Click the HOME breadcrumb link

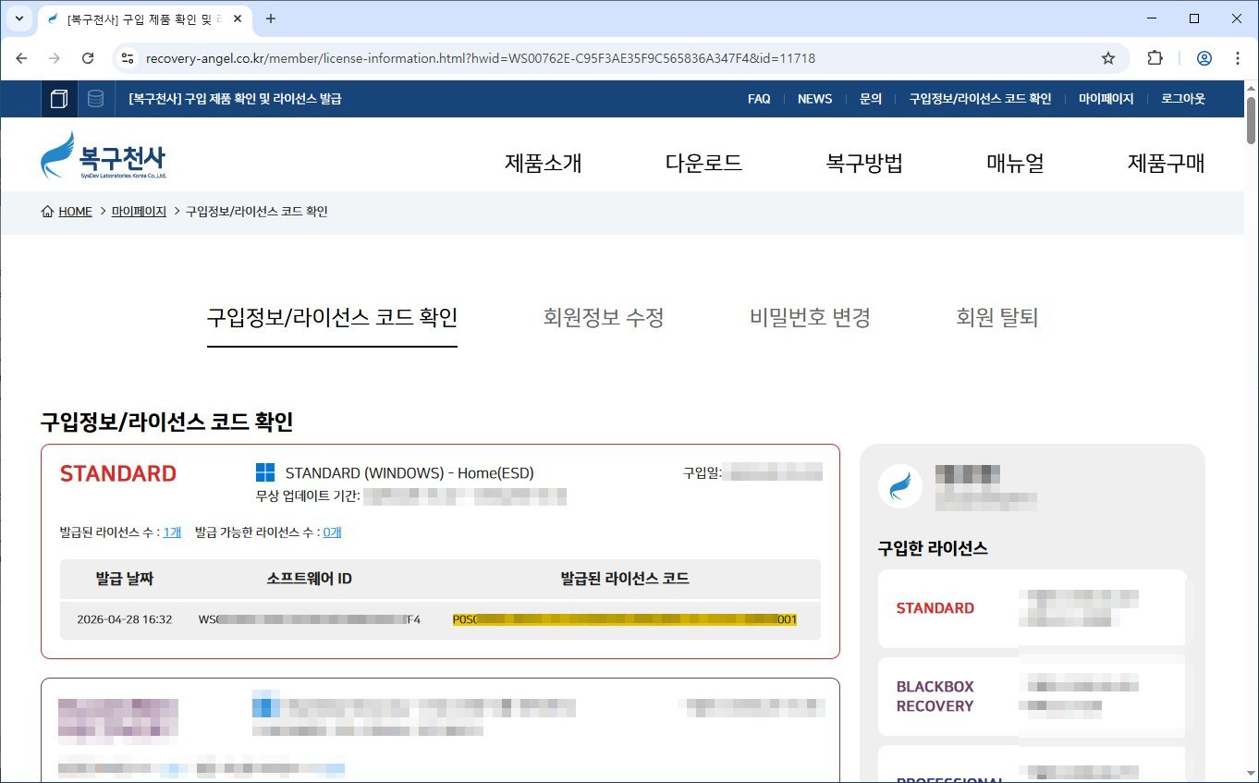(x=75, y=212)
